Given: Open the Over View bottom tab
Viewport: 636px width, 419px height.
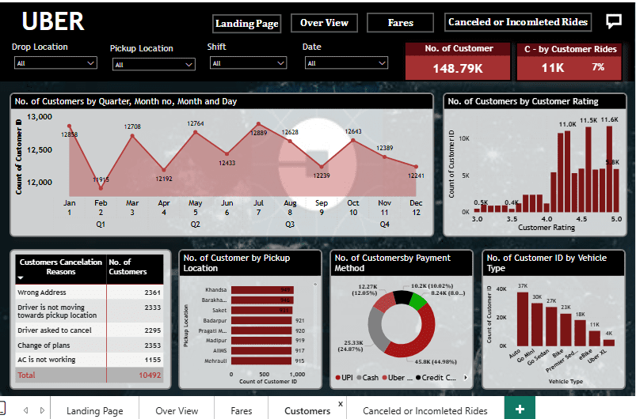Looking at the screenshot, I should pyautogui.click(x=177, y=410).
